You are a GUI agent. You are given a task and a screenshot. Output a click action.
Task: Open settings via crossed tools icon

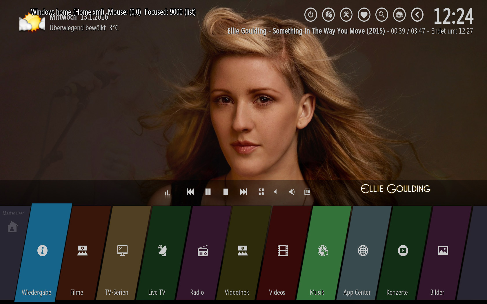tap(346, 14)
